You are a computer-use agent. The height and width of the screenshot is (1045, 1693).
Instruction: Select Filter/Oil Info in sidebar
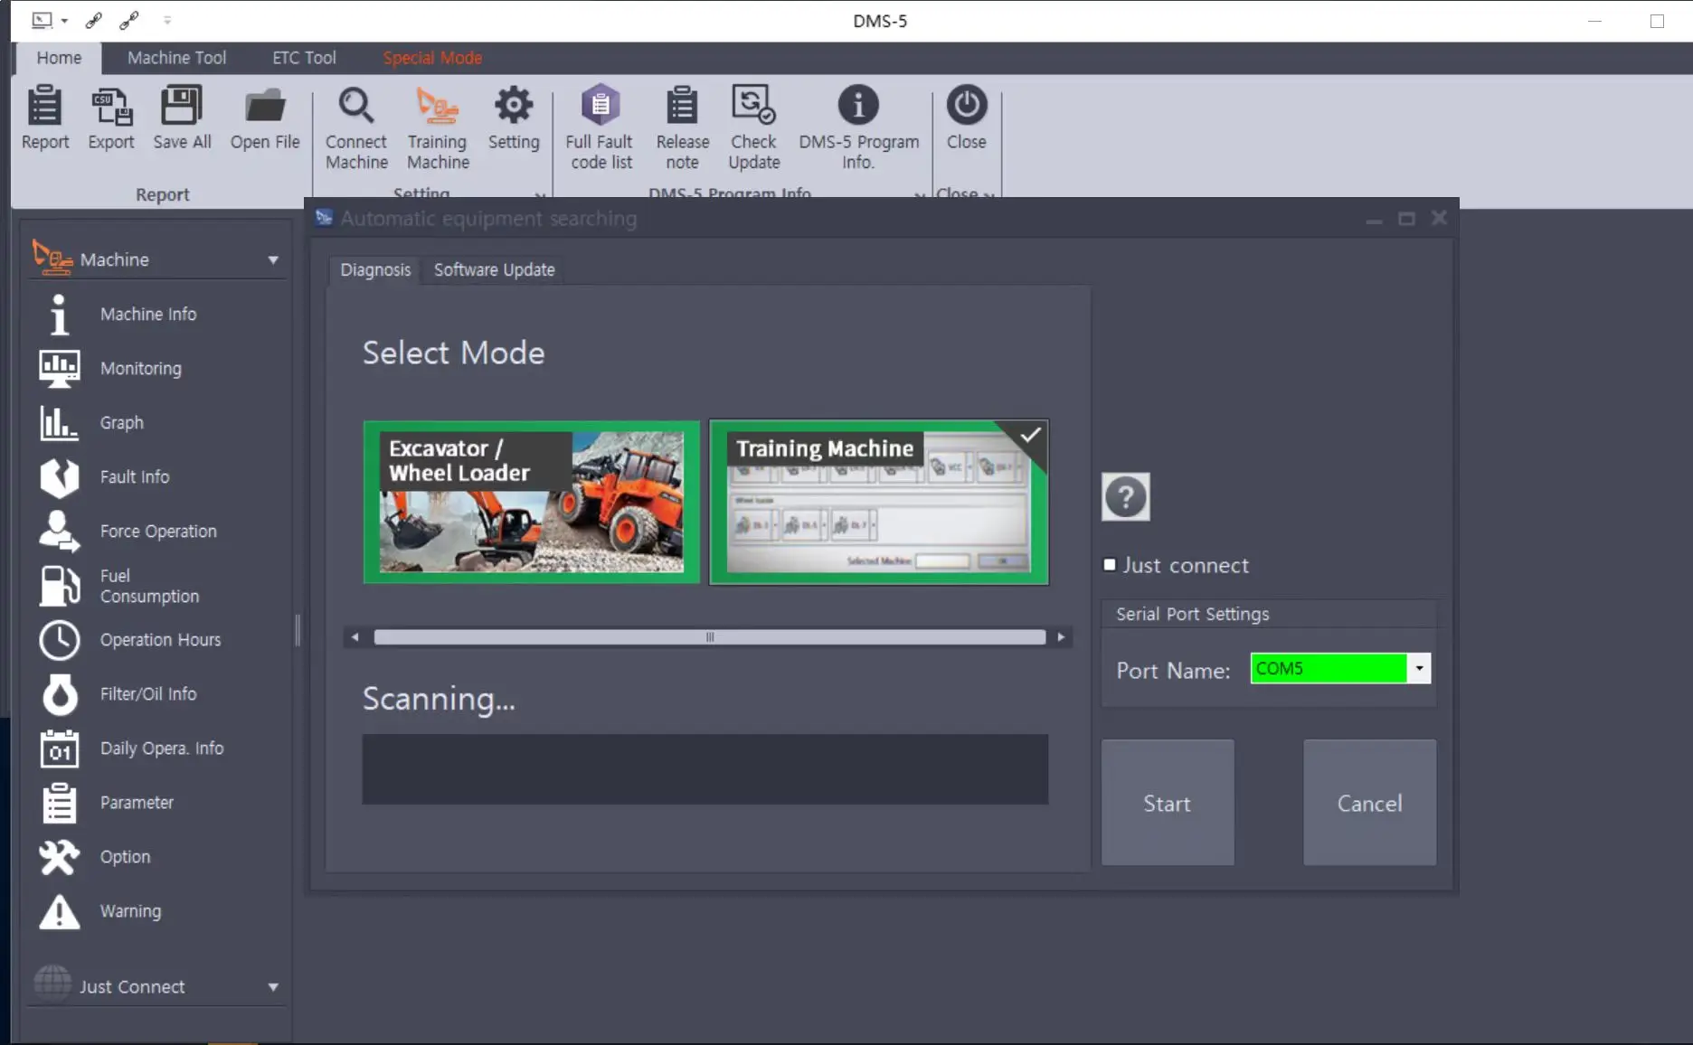(x=148, y=694)
